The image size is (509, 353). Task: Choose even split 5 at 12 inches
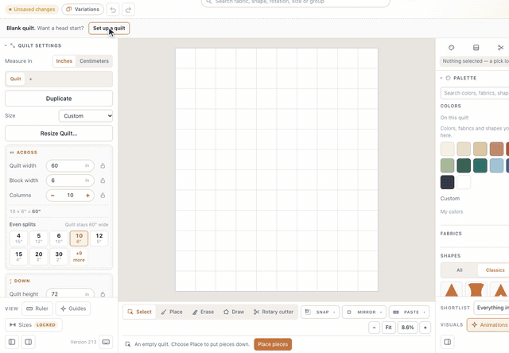pyautogui.click(x=39, y=239)
